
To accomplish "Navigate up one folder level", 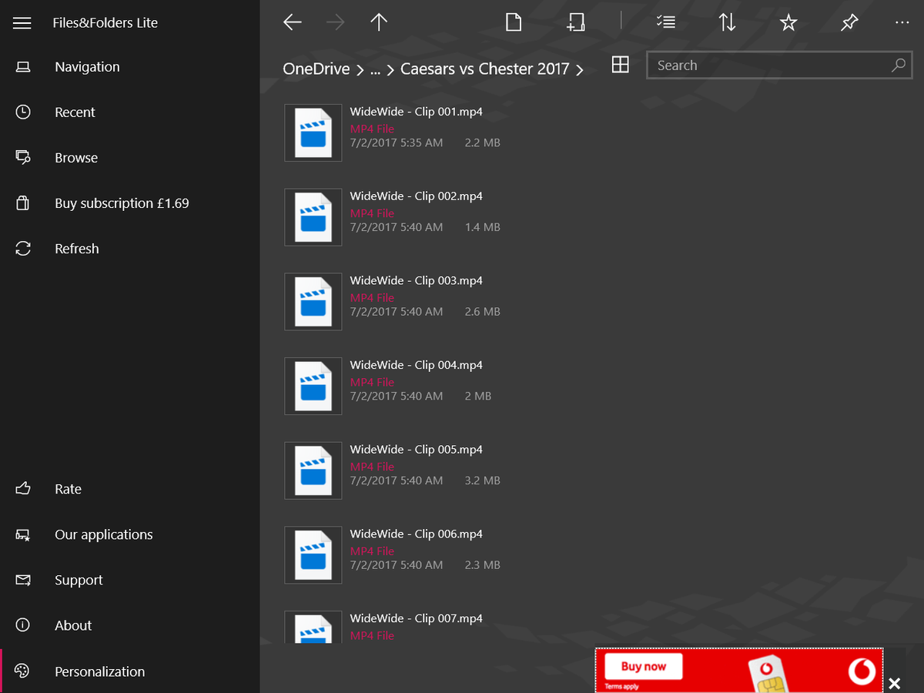I will pos(379,22).
